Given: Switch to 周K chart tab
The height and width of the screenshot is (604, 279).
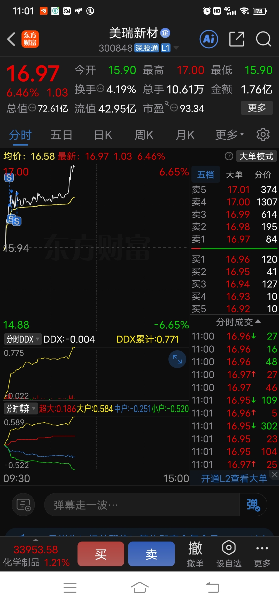Looking at the screenshot, I should [x=144, y=135].
